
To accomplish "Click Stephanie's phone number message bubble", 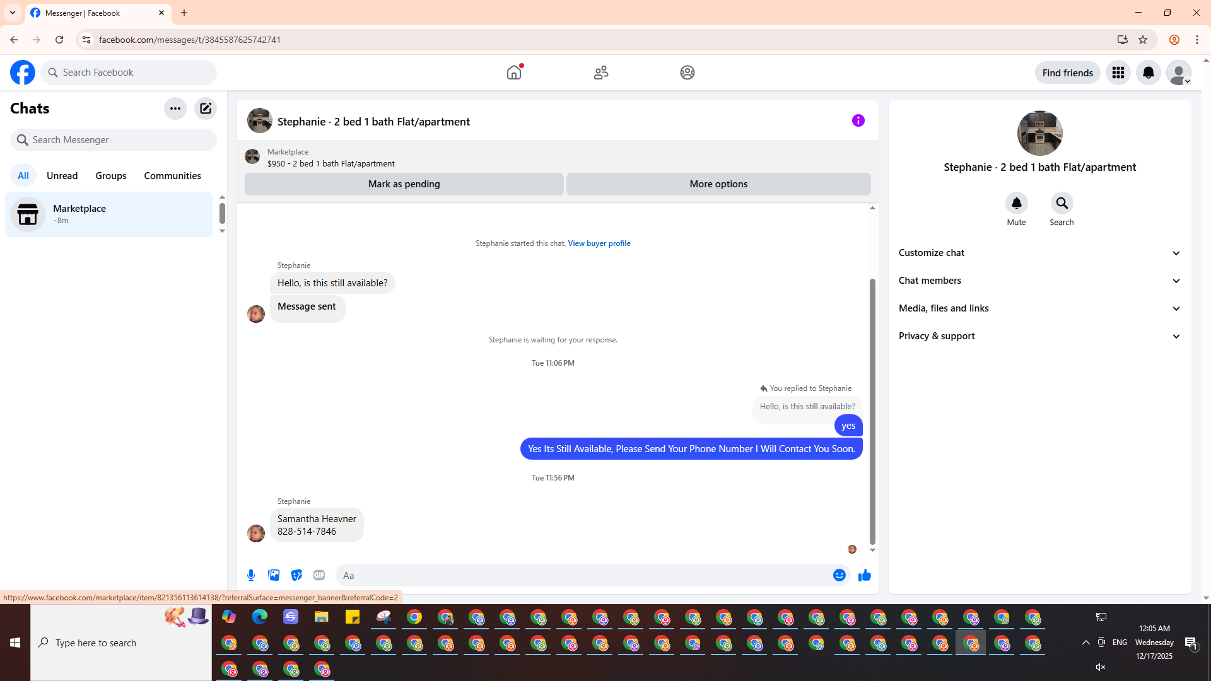I will 317,525.
